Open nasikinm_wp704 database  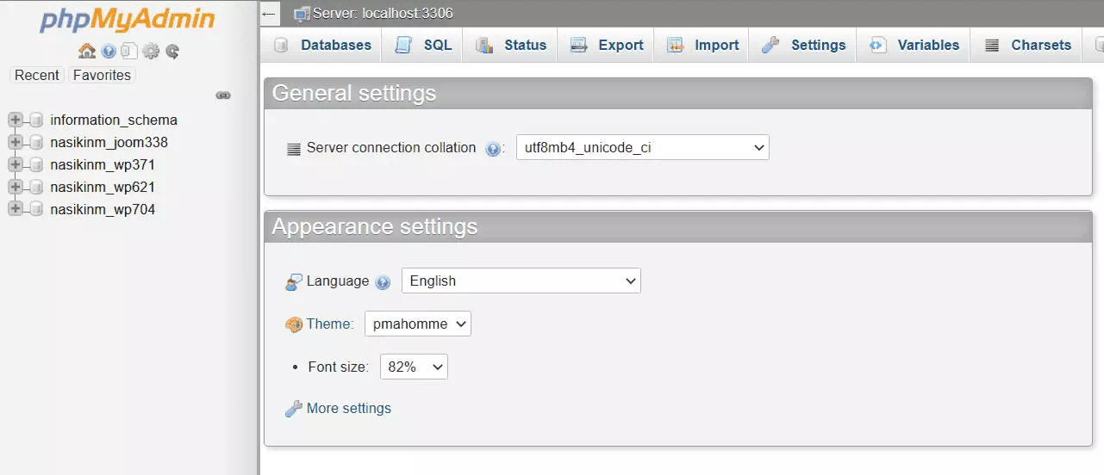[103, 210]
